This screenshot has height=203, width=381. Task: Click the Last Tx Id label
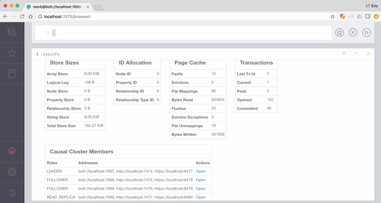point(246,74)
